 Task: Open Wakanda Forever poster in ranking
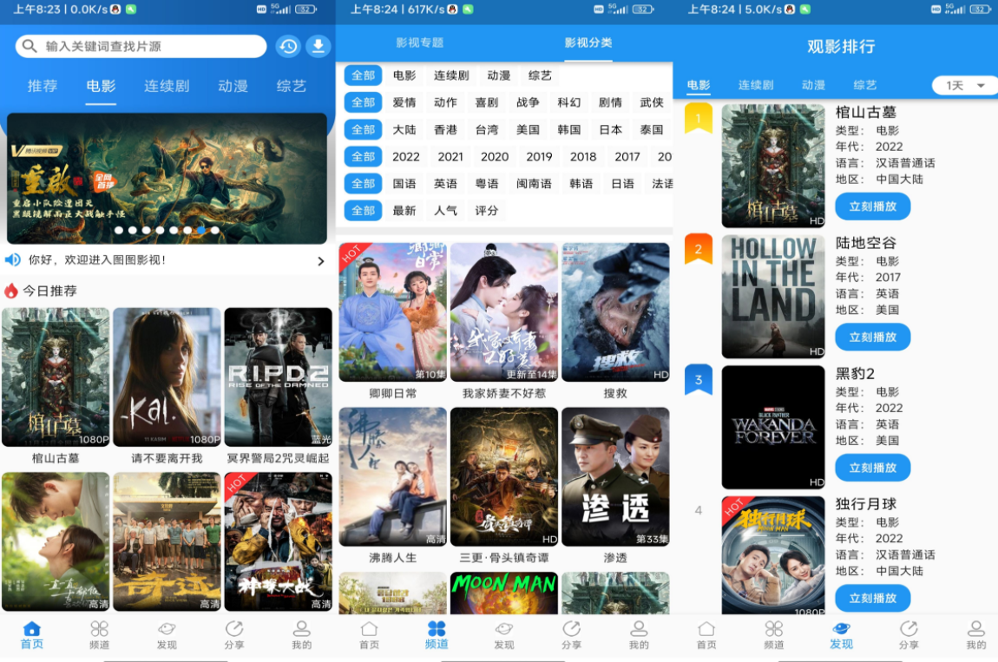tap(773, 427)
